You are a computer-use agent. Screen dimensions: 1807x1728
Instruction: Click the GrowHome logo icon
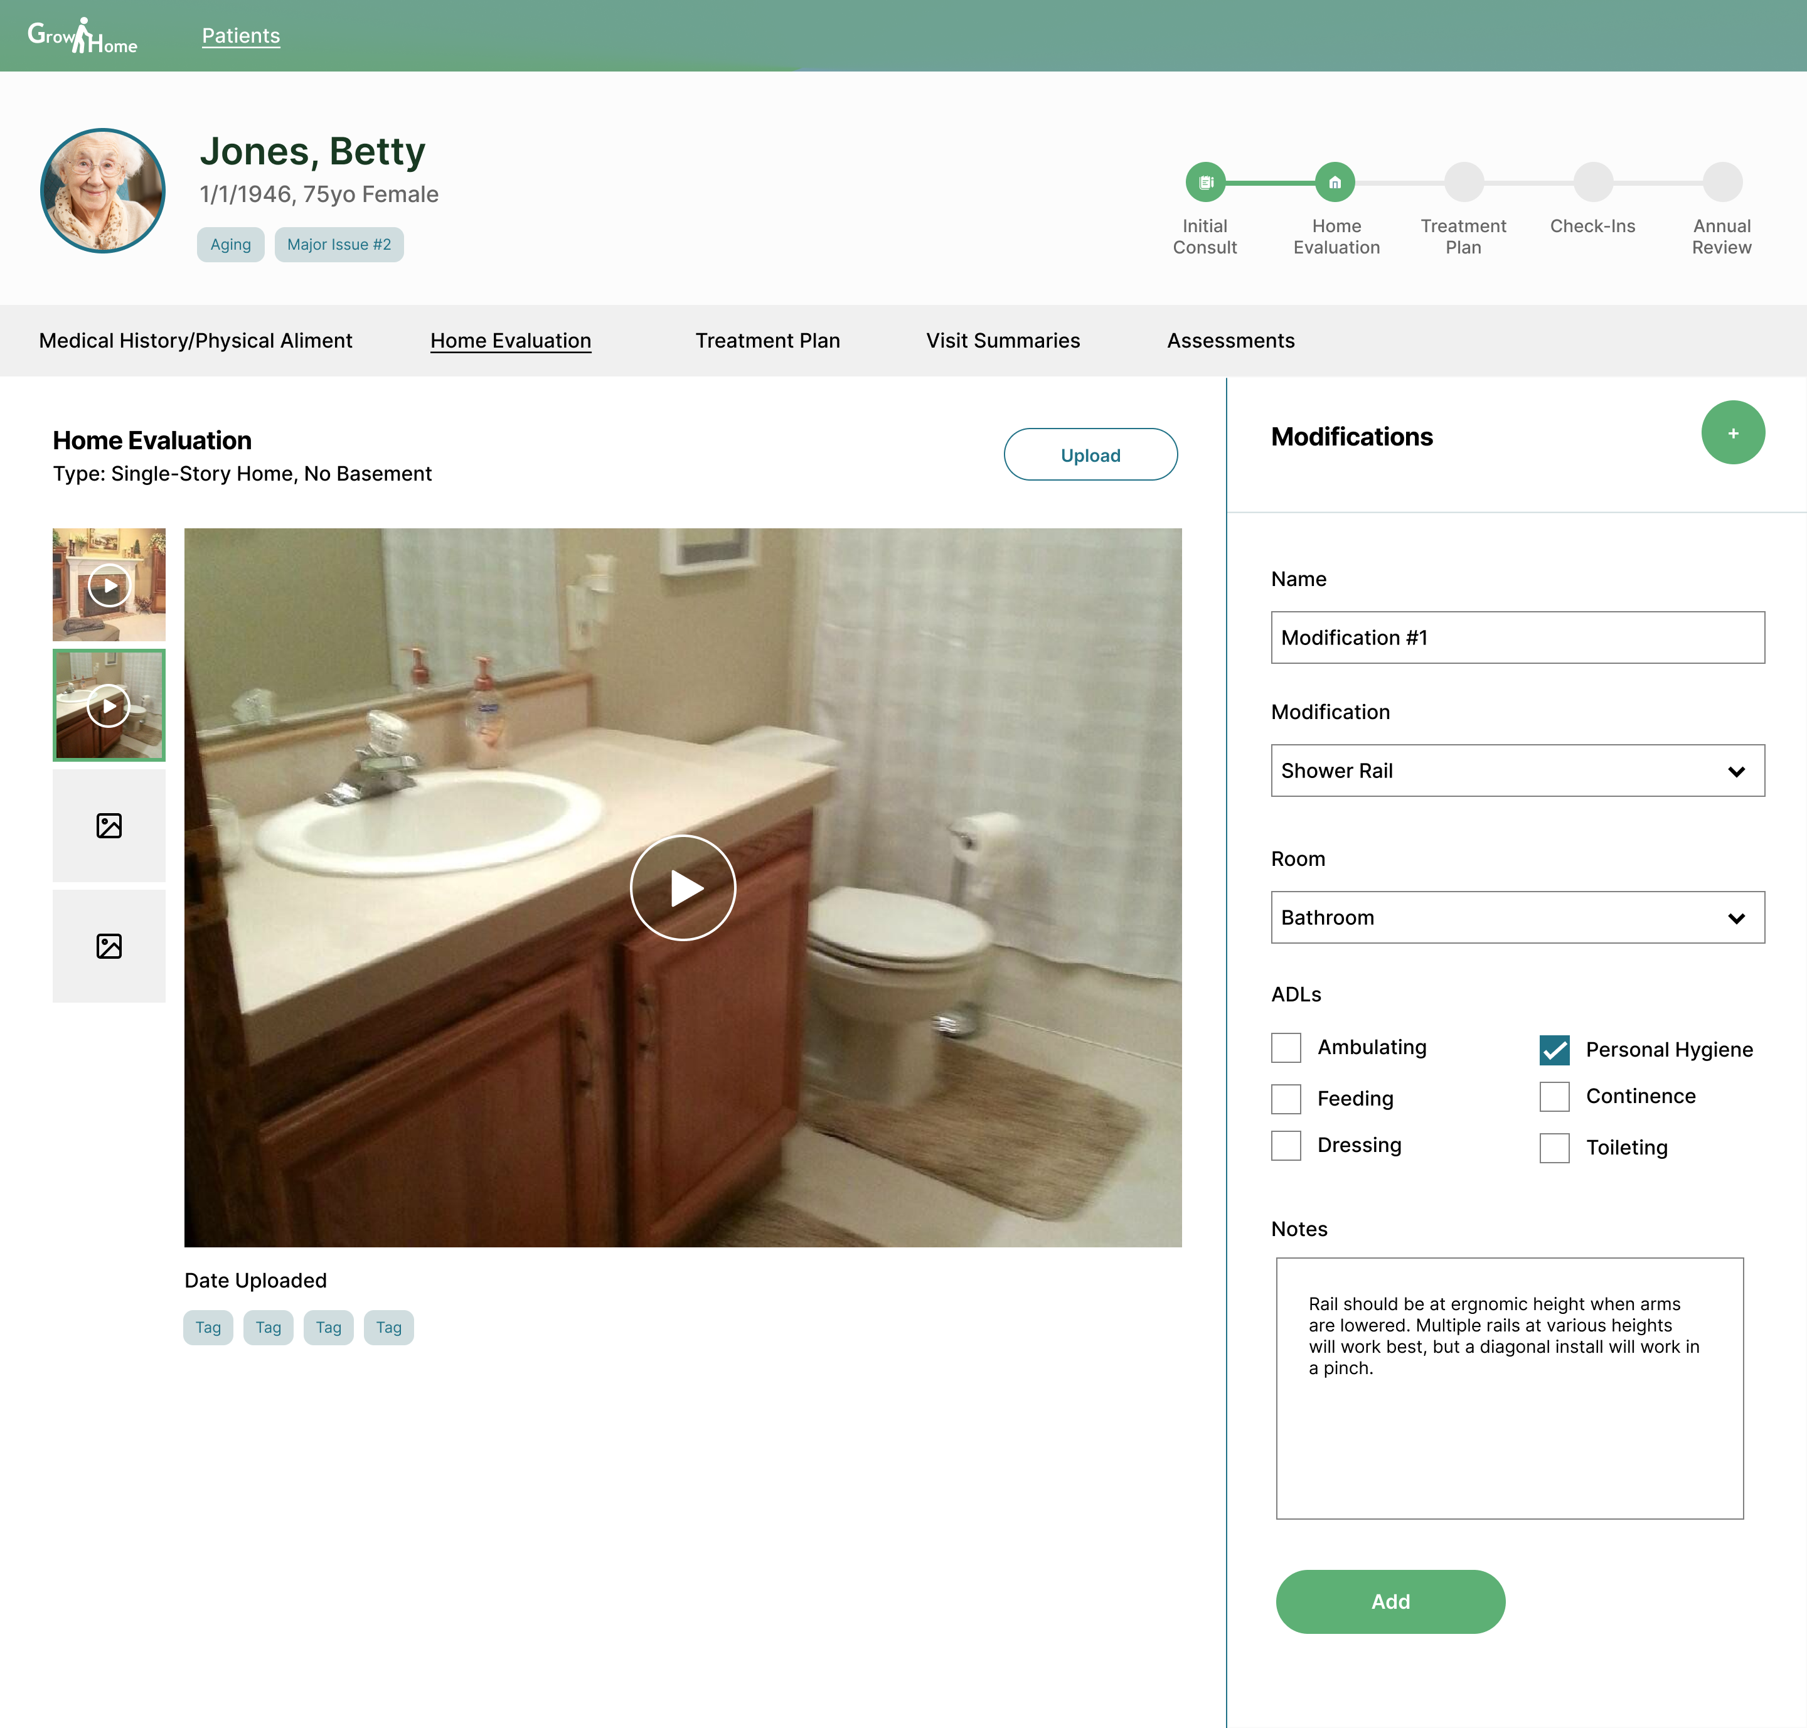[x=82, y=36]
